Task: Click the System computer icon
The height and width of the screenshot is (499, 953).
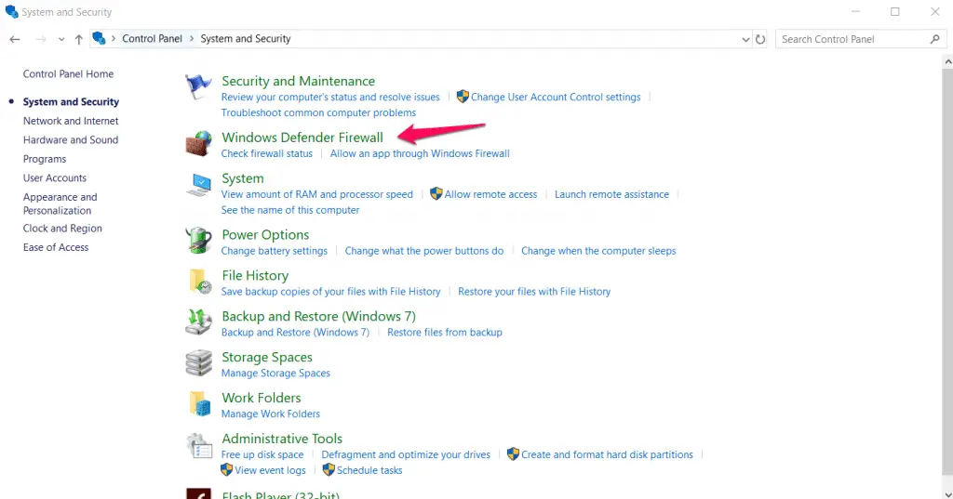Action: pos(198,184)
